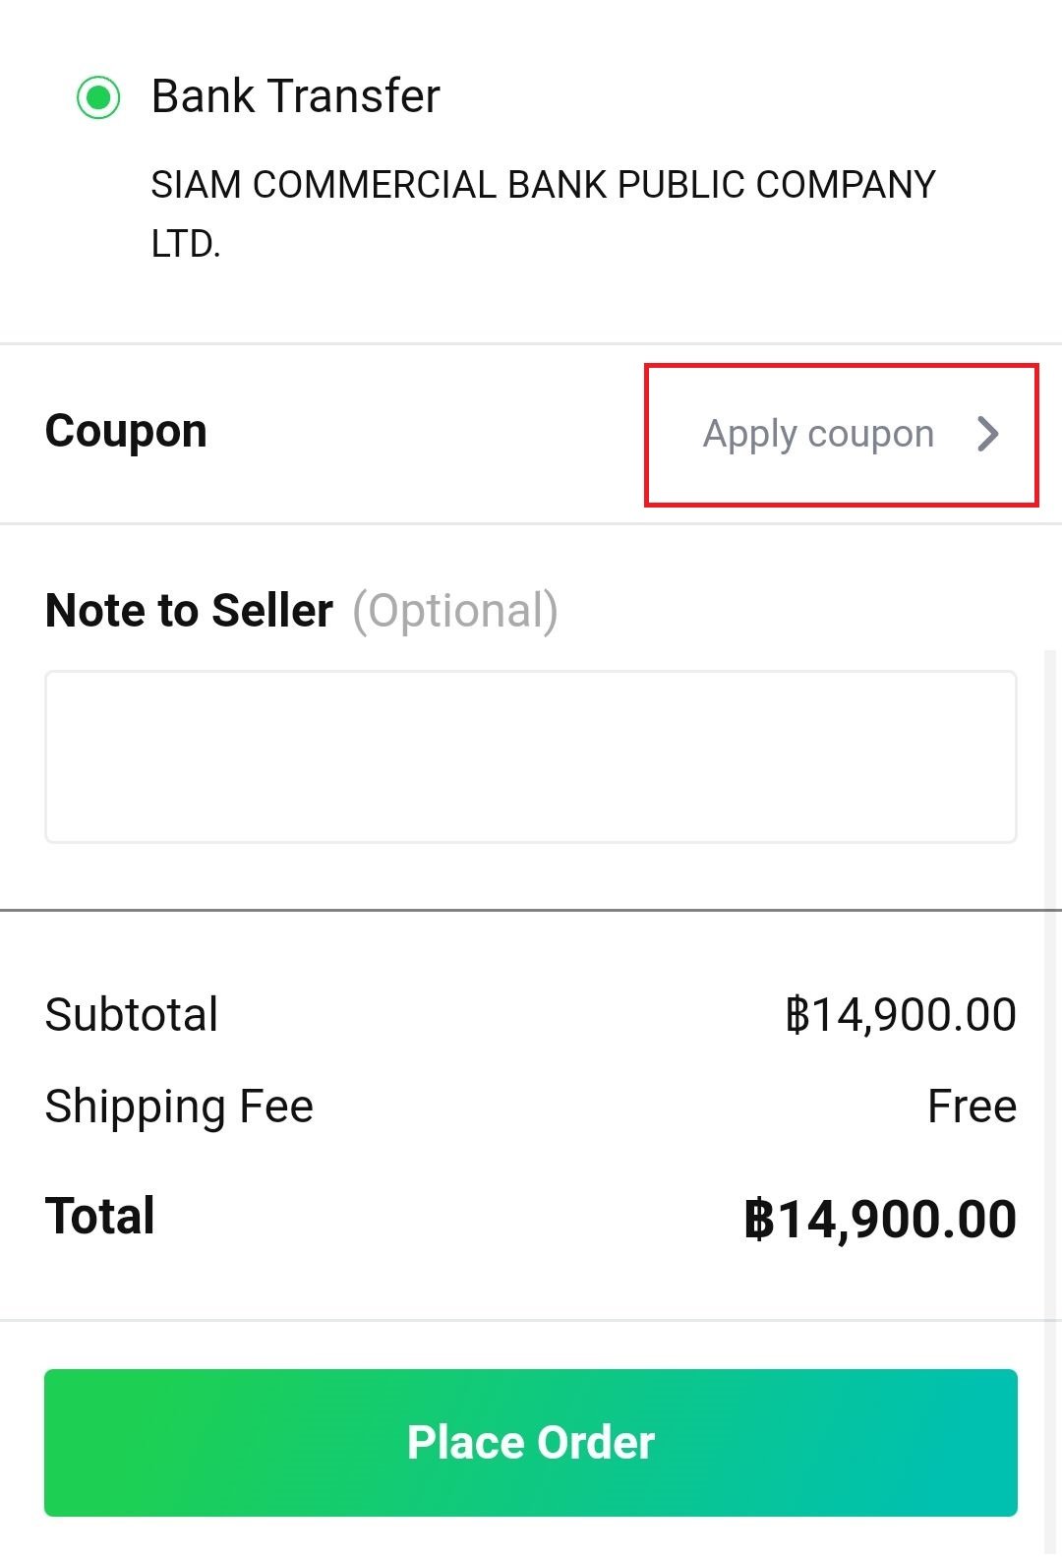The height and width of the screenshot is (1557, 1062).
Task: Tap the Note to Seller label
Action: click(x=189, y=610)
